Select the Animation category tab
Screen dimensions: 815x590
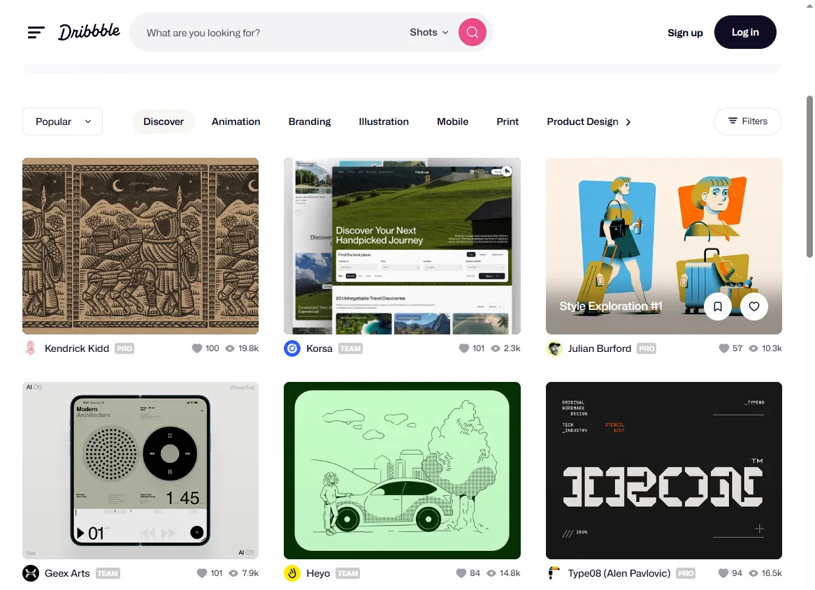236,121
